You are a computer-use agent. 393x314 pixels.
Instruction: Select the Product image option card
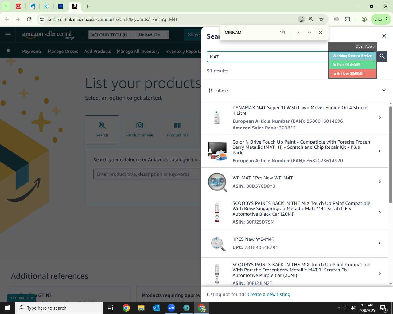click(140, 130)
